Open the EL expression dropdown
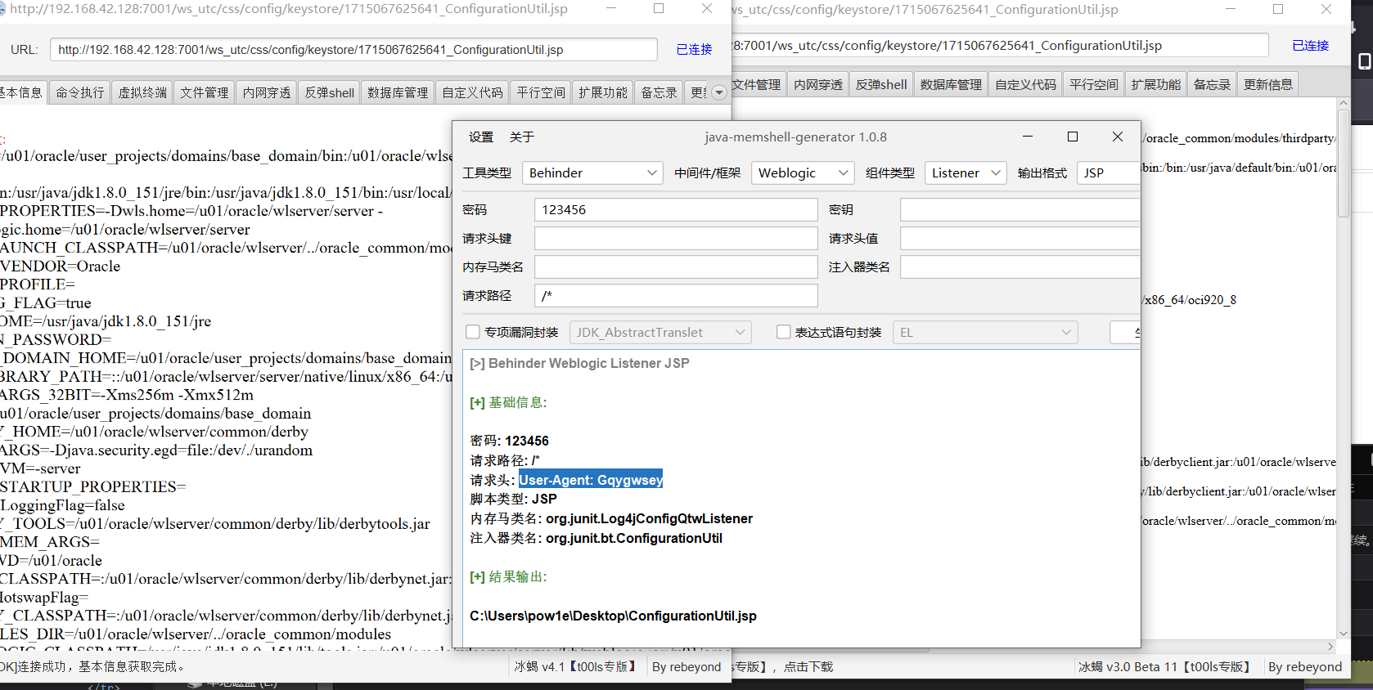 (985, 332)
